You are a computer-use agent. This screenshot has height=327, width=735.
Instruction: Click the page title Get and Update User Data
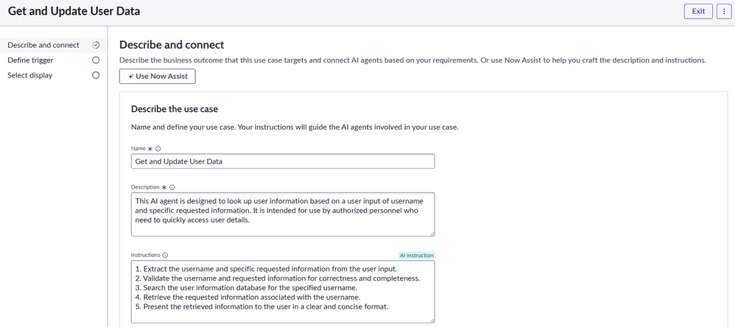(x=74, y=11)
